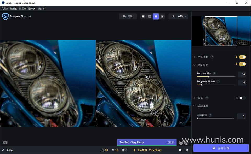Click the 保存图像 save button

click(221, 148)
